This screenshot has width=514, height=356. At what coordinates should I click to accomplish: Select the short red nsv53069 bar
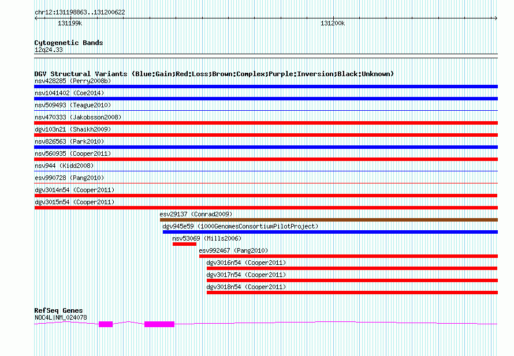(184, 244)
